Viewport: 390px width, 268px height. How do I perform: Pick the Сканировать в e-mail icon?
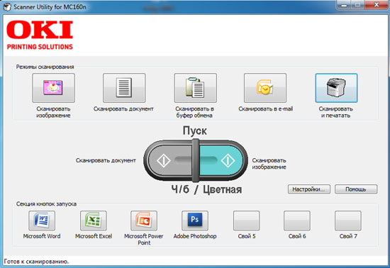pos(265,88)
